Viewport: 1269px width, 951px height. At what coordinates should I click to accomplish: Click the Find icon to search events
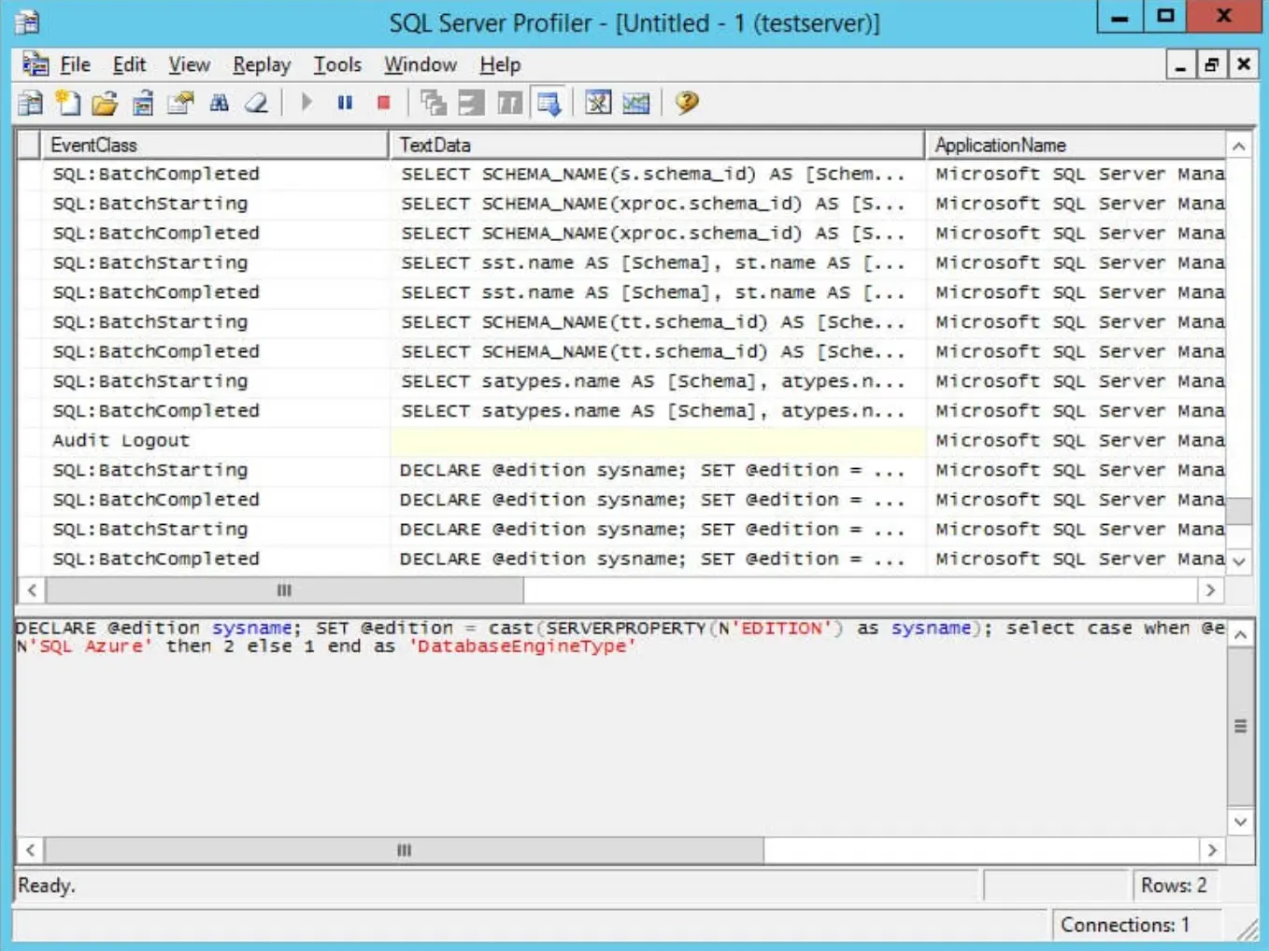[x=217, y=104]
